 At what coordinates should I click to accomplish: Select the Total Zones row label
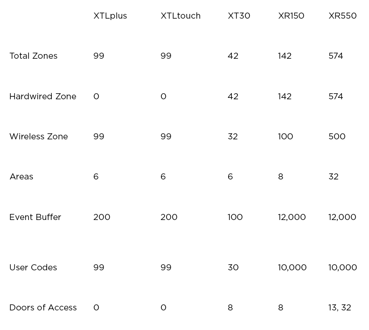(34, 56)
